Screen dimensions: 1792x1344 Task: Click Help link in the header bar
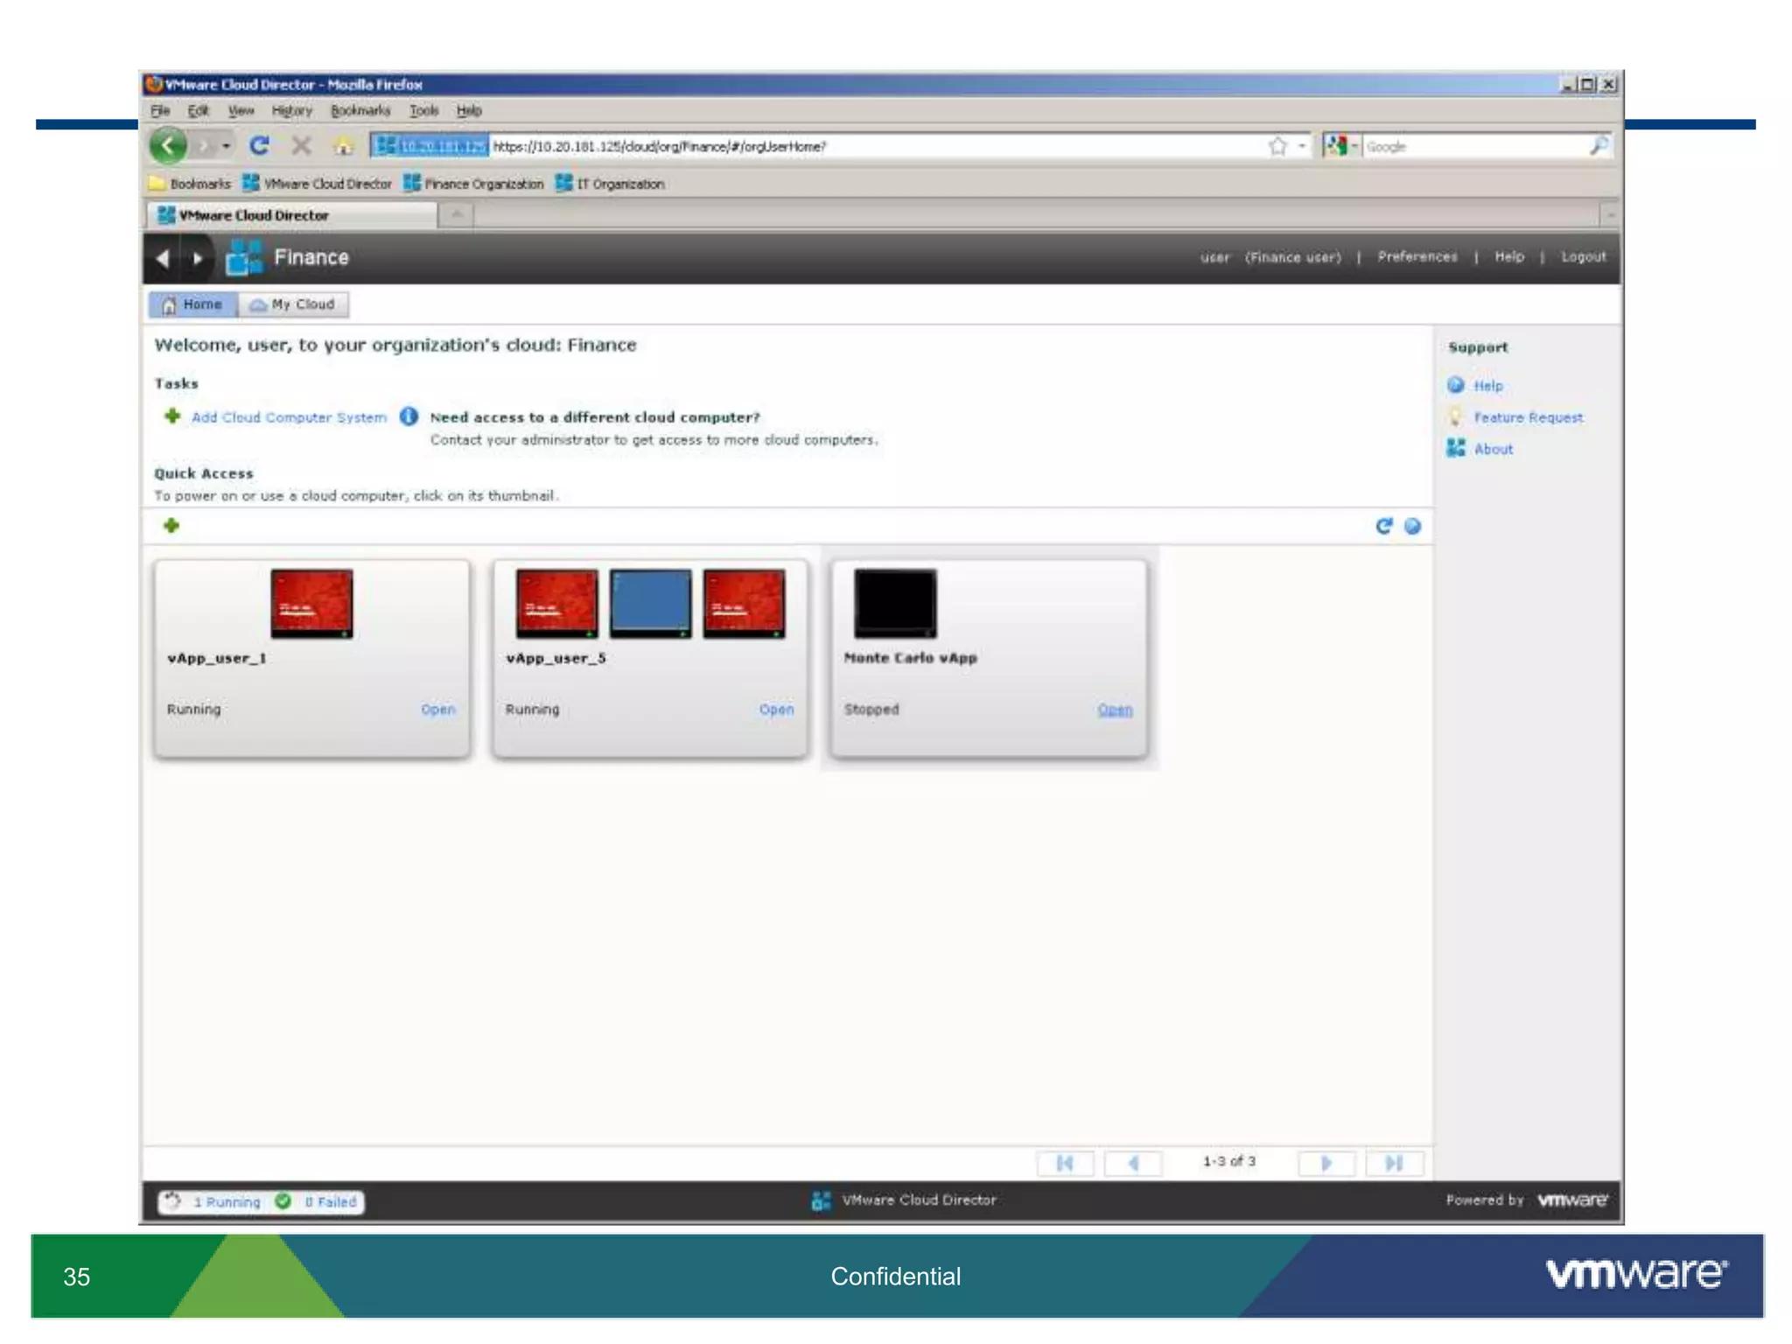tap(1509, 256)
